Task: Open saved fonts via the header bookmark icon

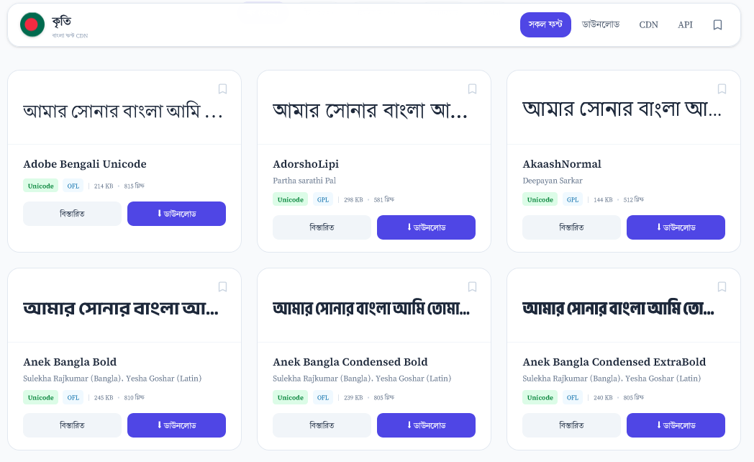Action: click(x=717, y=24)
